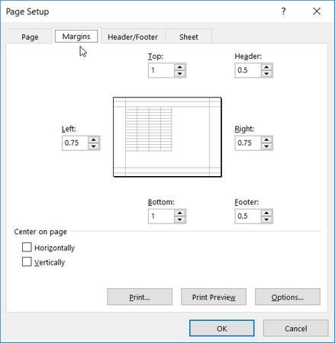Screen dimensions: 335x343
Task: Switch to the Page tab
Action: coord(30,37)
